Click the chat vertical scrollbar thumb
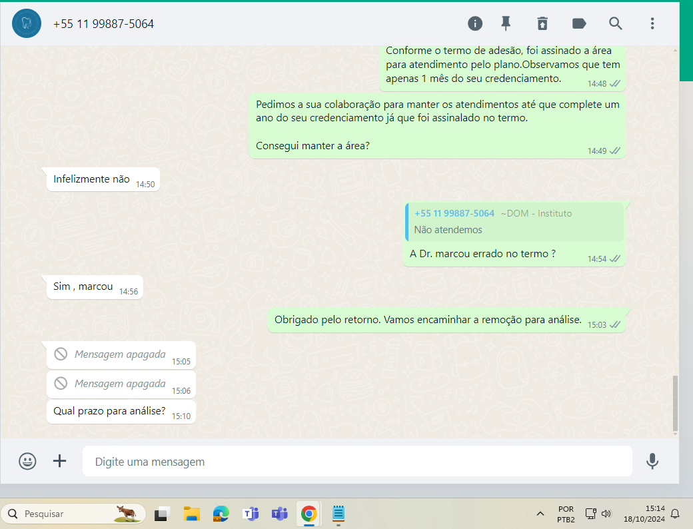The width and height of the screenshot is (693, 529). (675, 402)
